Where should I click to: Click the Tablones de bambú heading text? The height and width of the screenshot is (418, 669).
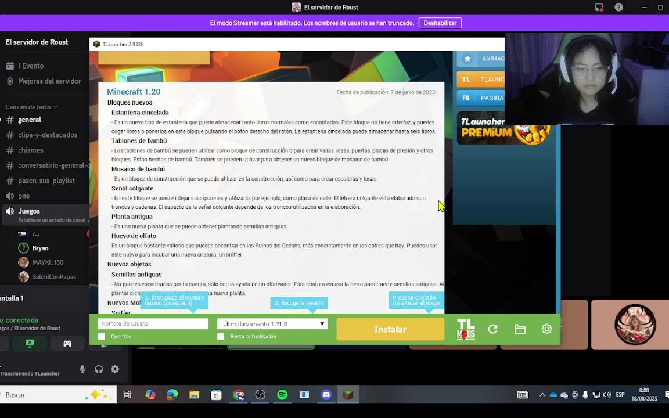coord(139,140)
